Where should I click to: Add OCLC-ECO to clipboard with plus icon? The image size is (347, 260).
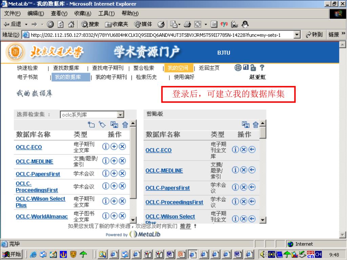[x=114, y=147]
